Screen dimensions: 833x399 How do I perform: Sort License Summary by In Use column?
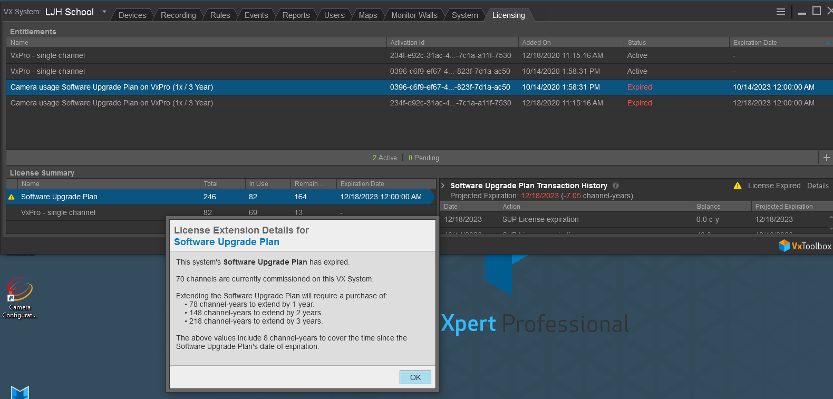[268, 184]
